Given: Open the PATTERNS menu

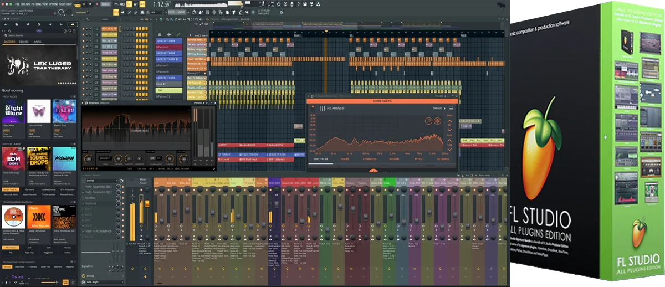Looking at the screenshot, I should 35,4.
